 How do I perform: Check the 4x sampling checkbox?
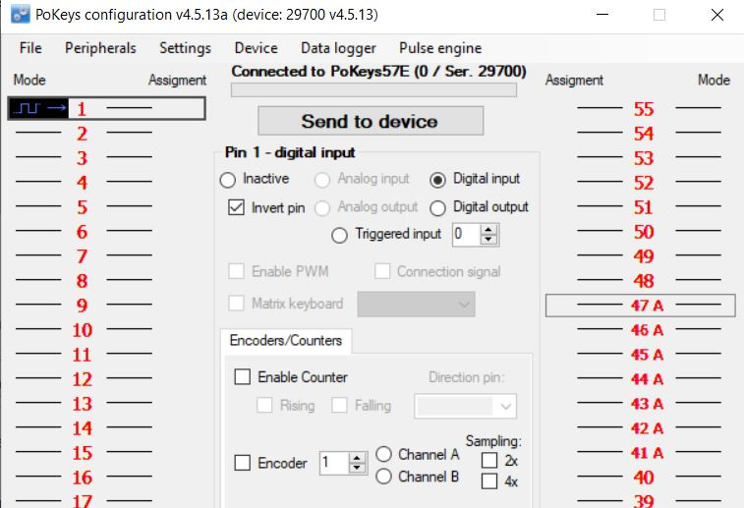(489, 480)
